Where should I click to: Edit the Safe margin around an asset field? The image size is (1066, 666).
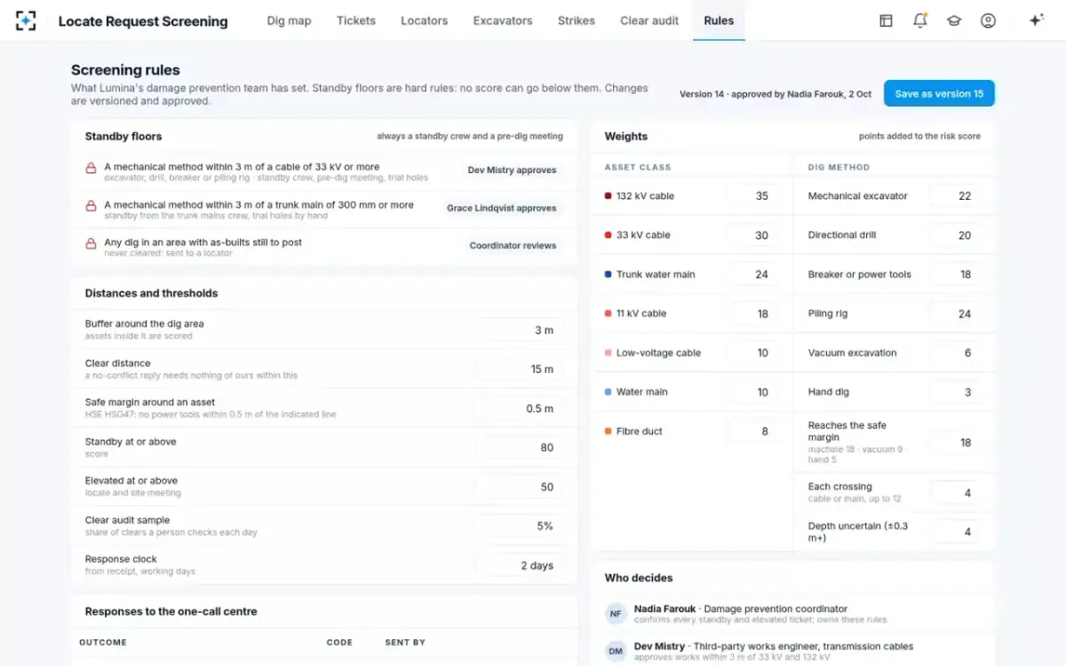pos(519,408)
